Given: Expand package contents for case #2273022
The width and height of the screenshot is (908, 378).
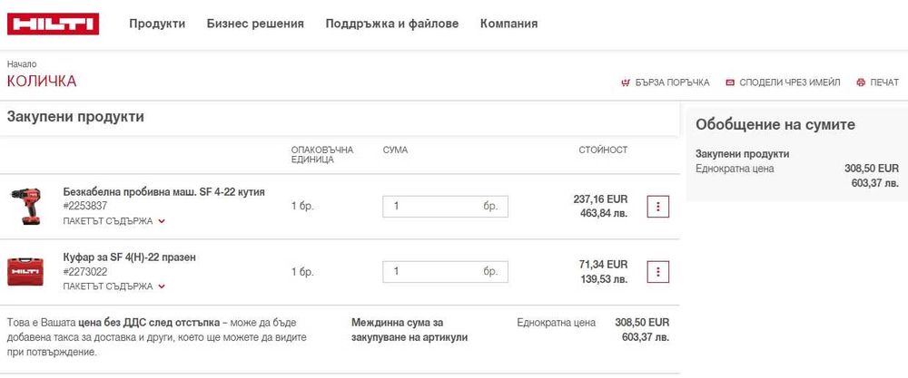Looking at the screenshot, I should click(x=114, y=286).
